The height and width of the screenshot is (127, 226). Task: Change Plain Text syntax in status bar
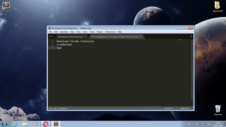click(185, 108)
